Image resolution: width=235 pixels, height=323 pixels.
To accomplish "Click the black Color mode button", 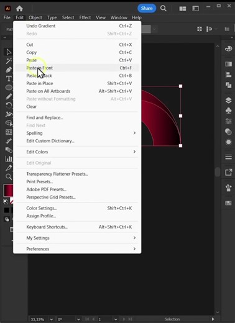I will point(6,211).
